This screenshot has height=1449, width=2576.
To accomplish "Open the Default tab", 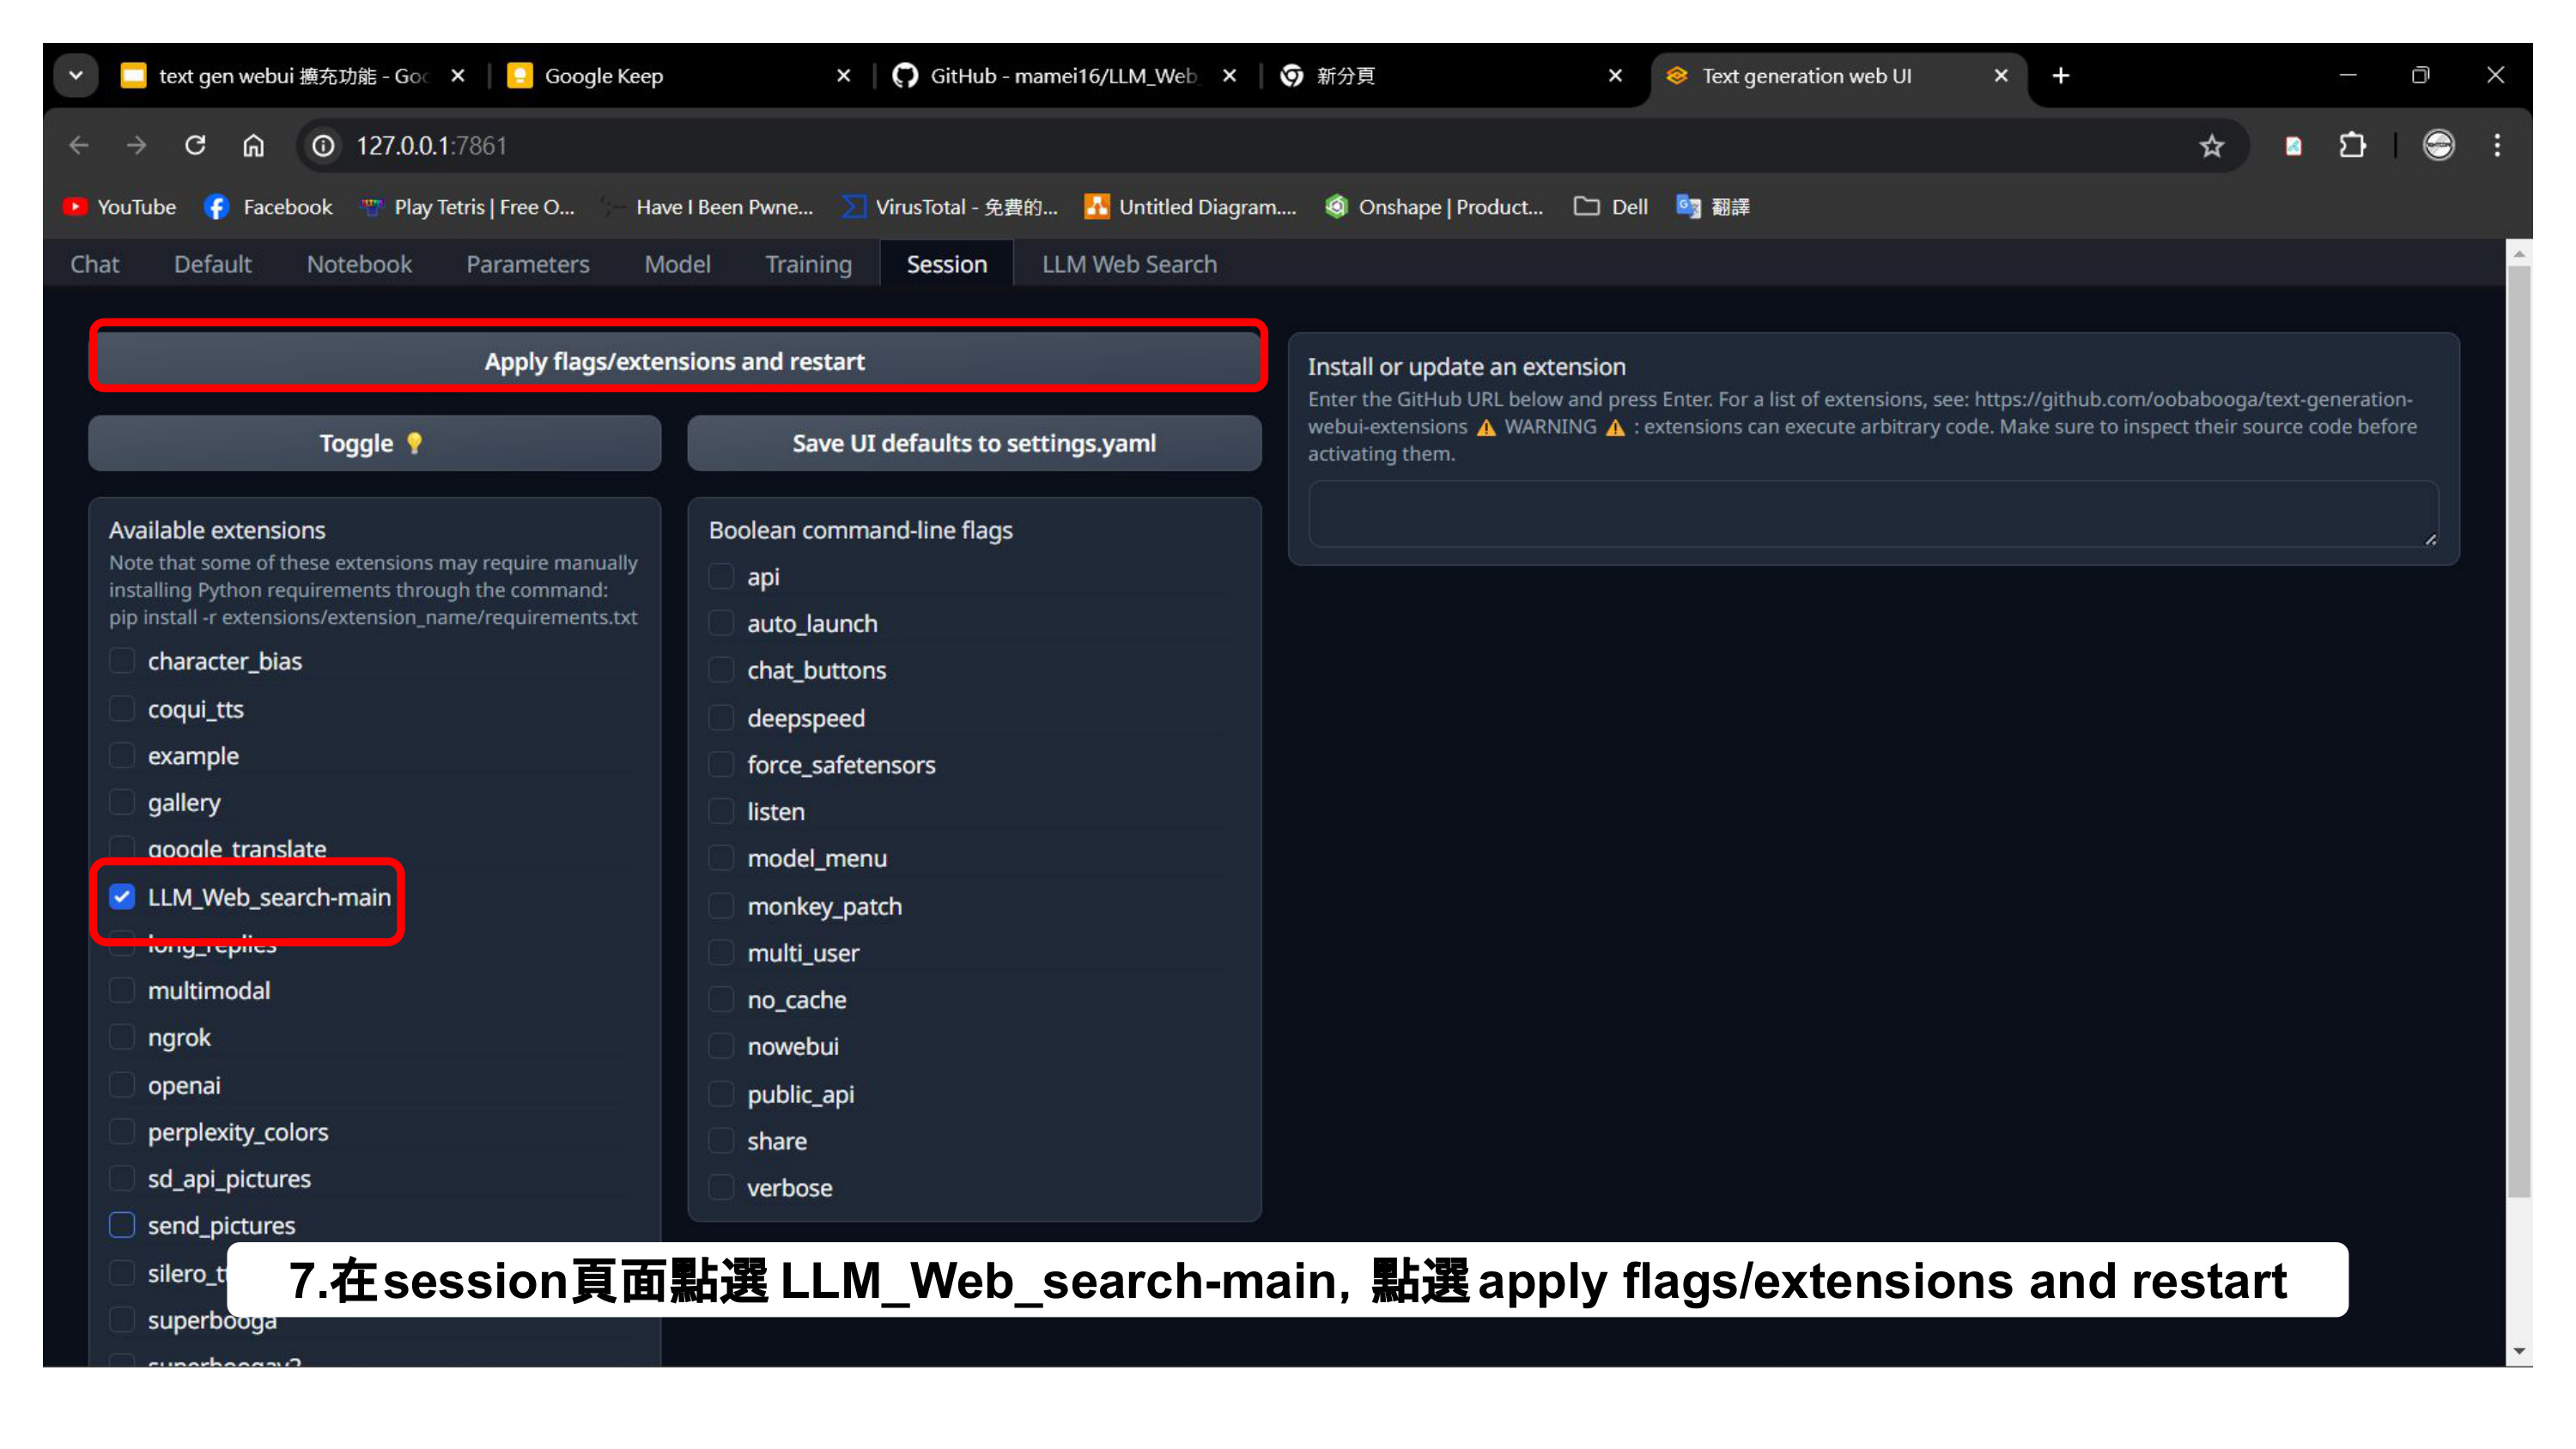I will click(x=213, y=264).
